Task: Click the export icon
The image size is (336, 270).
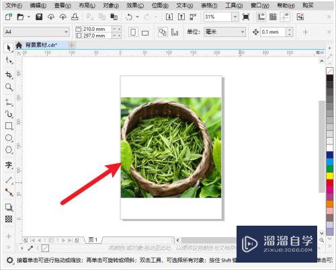Action: tap(181, 17)
